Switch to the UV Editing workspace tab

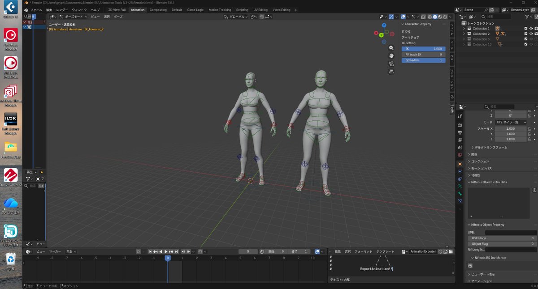(x=260, y=9)
